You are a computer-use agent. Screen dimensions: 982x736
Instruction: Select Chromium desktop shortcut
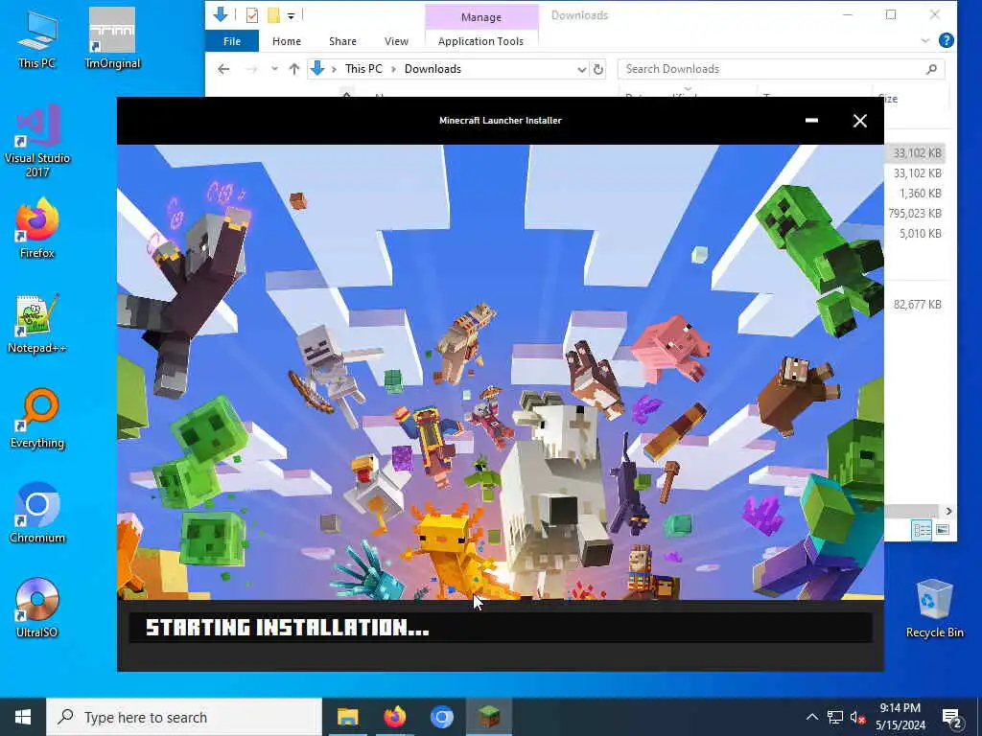coord(37,514)
